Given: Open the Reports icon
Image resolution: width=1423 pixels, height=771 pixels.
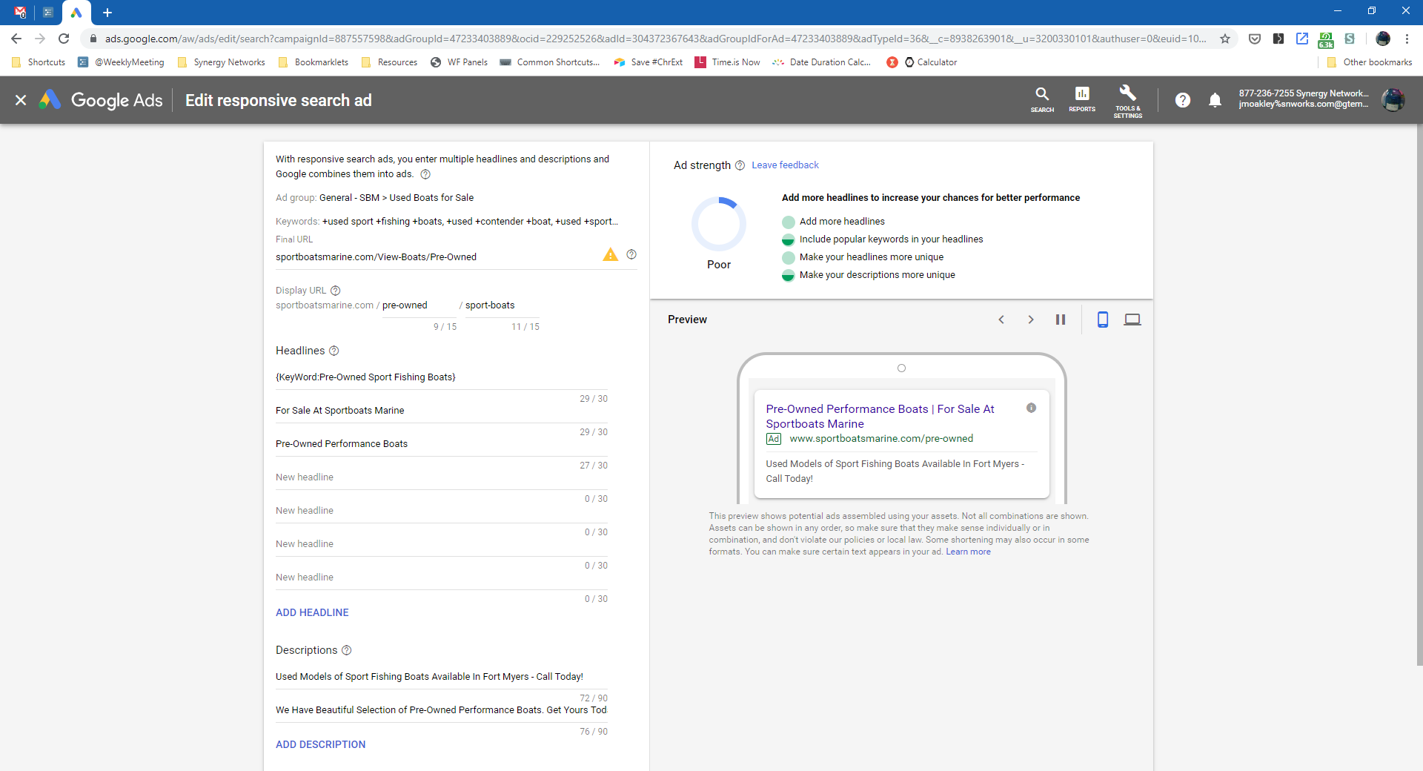Looking at the screenshot, I should 1082,99.
